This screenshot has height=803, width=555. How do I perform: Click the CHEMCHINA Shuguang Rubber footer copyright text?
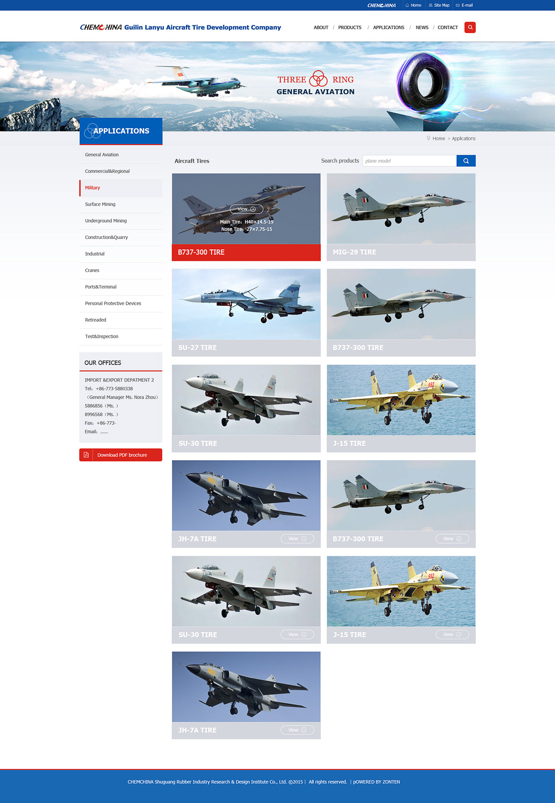click(215, 782)
